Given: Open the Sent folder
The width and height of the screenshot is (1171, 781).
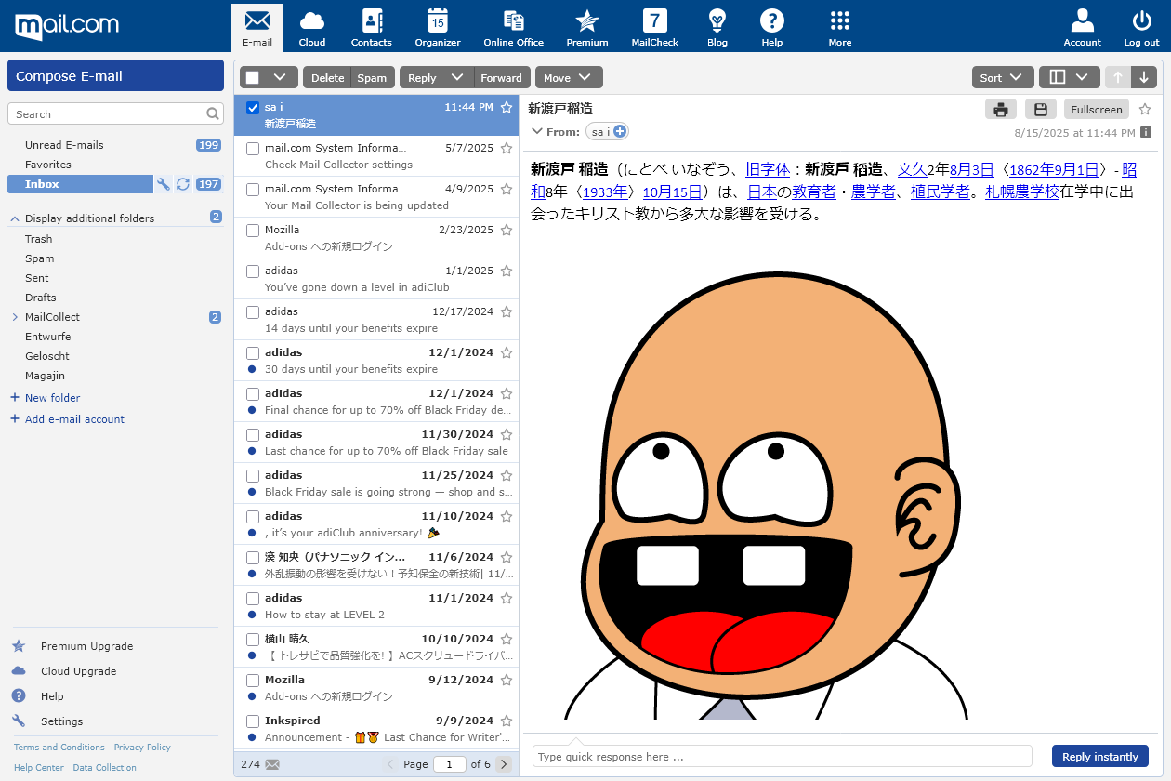Looking at the screenshot, I should click(x=37, y=278).
